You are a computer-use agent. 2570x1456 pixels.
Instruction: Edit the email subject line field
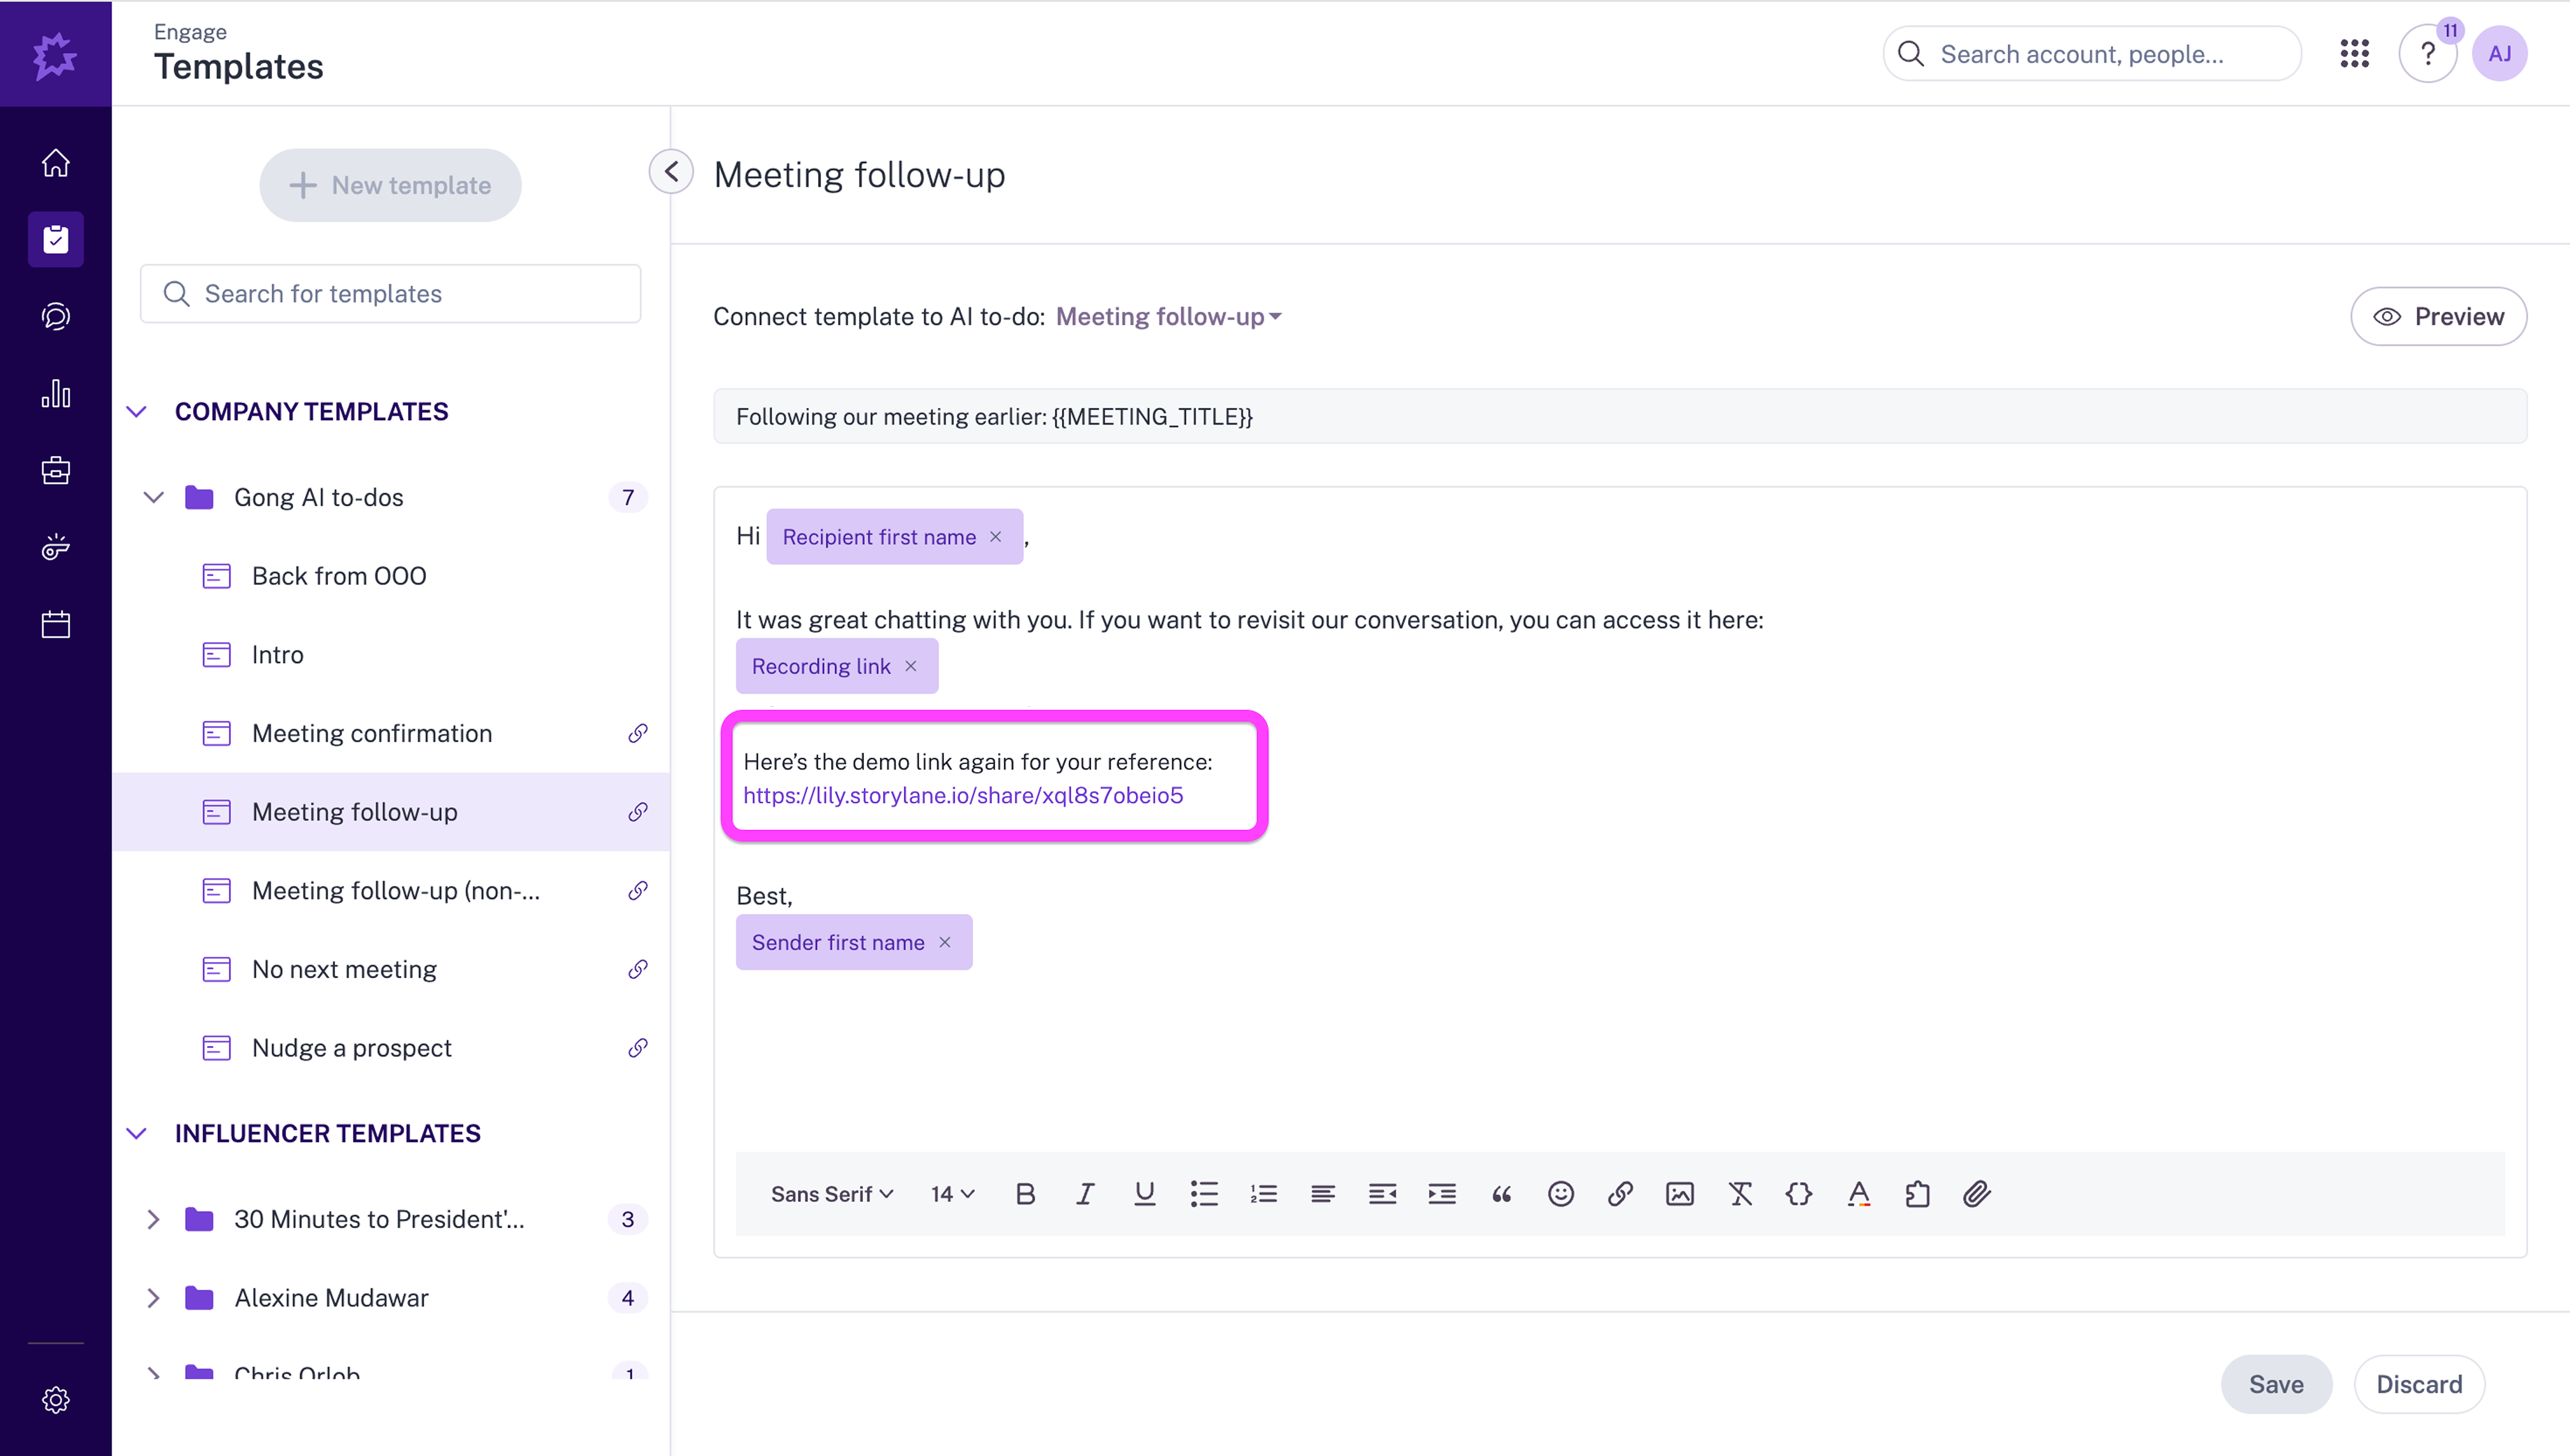(x=1620, y=416)
